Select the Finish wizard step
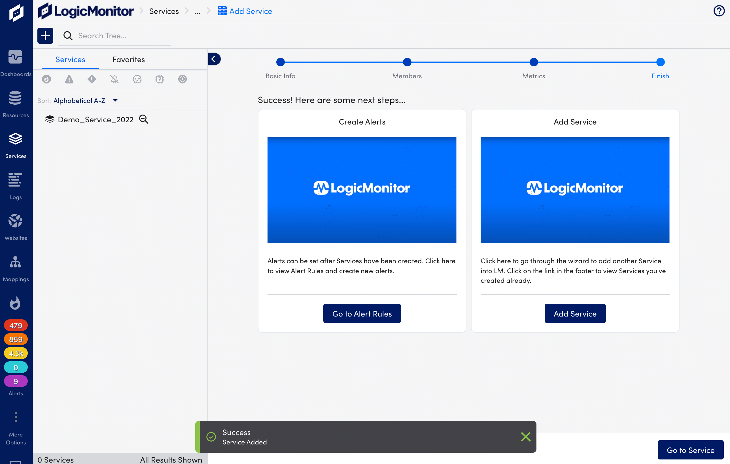The height and width of the screenshot is (464, 730). (x=661, y=62)
